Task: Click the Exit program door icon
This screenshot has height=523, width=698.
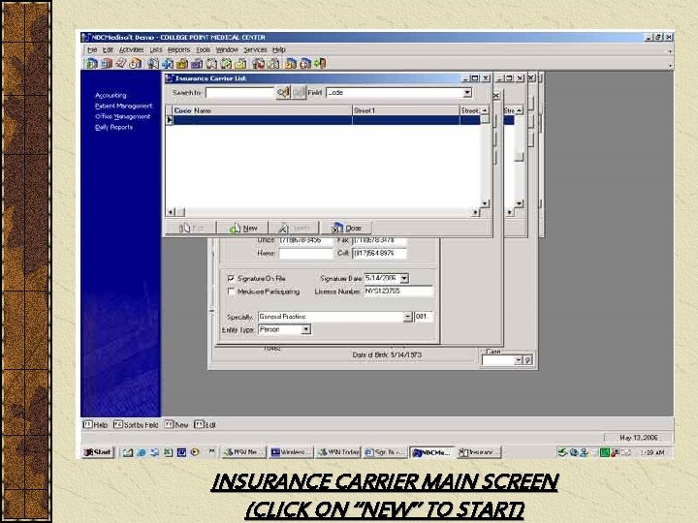Action: click(320, 64)
